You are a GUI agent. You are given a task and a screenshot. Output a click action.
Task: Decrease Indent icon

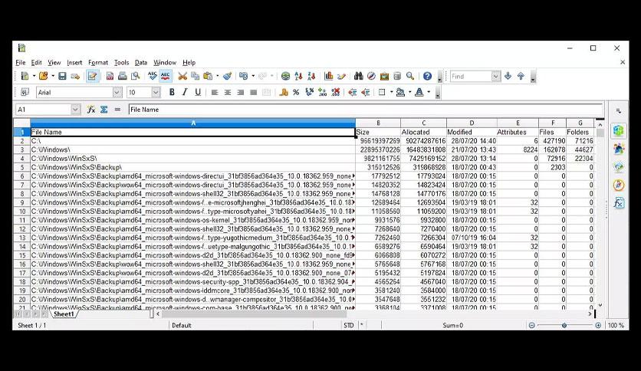(x=366, y=92)
